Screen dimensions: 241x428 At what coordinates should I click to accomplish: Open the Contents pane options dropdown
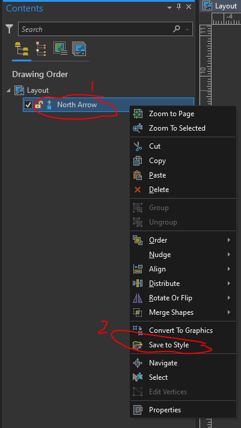click(x=169, y=7)
